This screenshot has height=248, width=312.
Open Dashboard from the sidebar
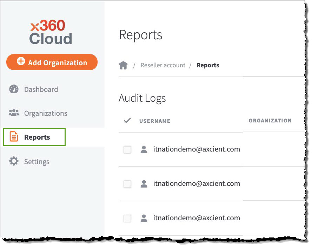pyautogui.click(x=41, y=89)
